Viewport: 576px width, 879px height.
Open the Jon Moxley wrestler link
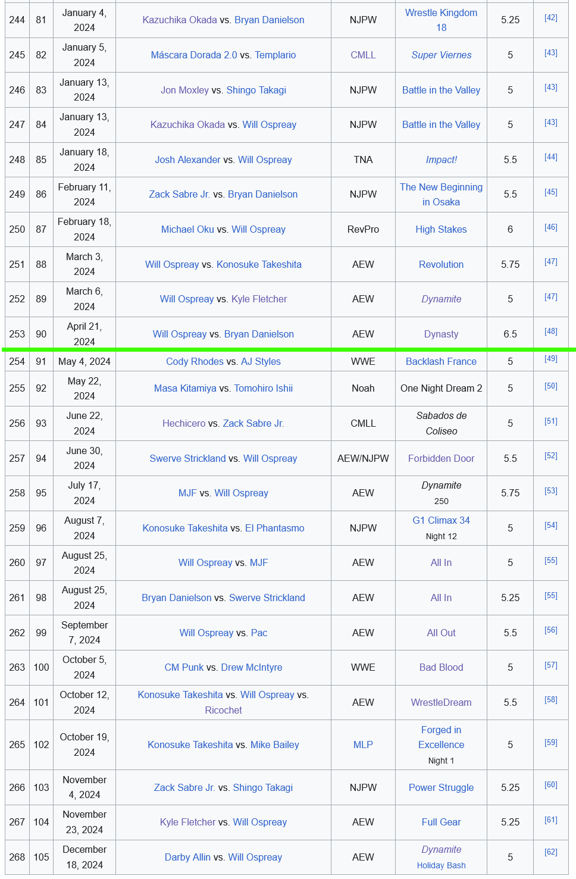[x=184, y=90]
